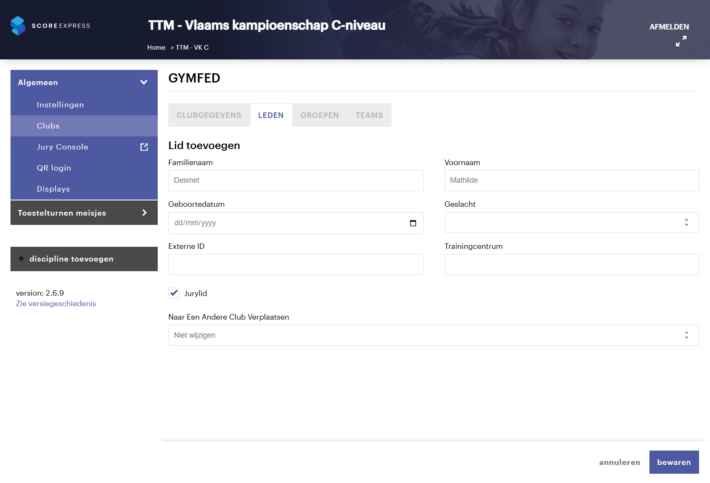Collapse the Algemeen sidebar section
Viewport: 710px width, 483px height.
point(144,83)
